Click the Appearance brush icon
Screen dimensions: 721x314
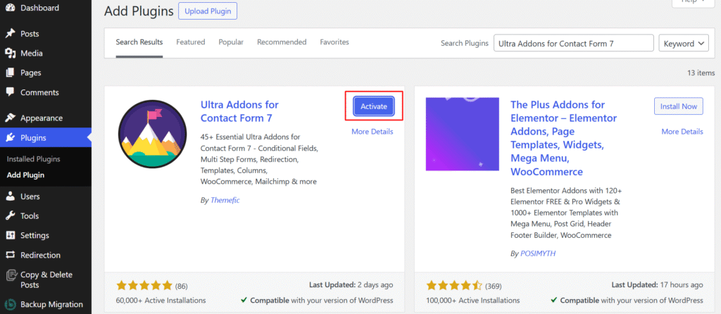click(10, 118)
